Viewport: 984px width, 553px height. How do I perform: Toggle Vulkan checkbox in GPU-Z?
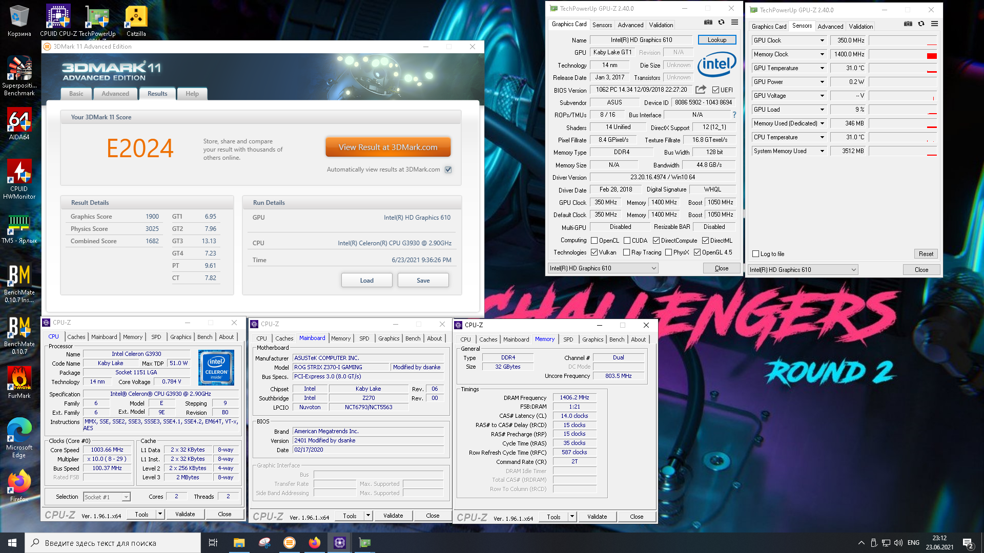click(594, 252)
